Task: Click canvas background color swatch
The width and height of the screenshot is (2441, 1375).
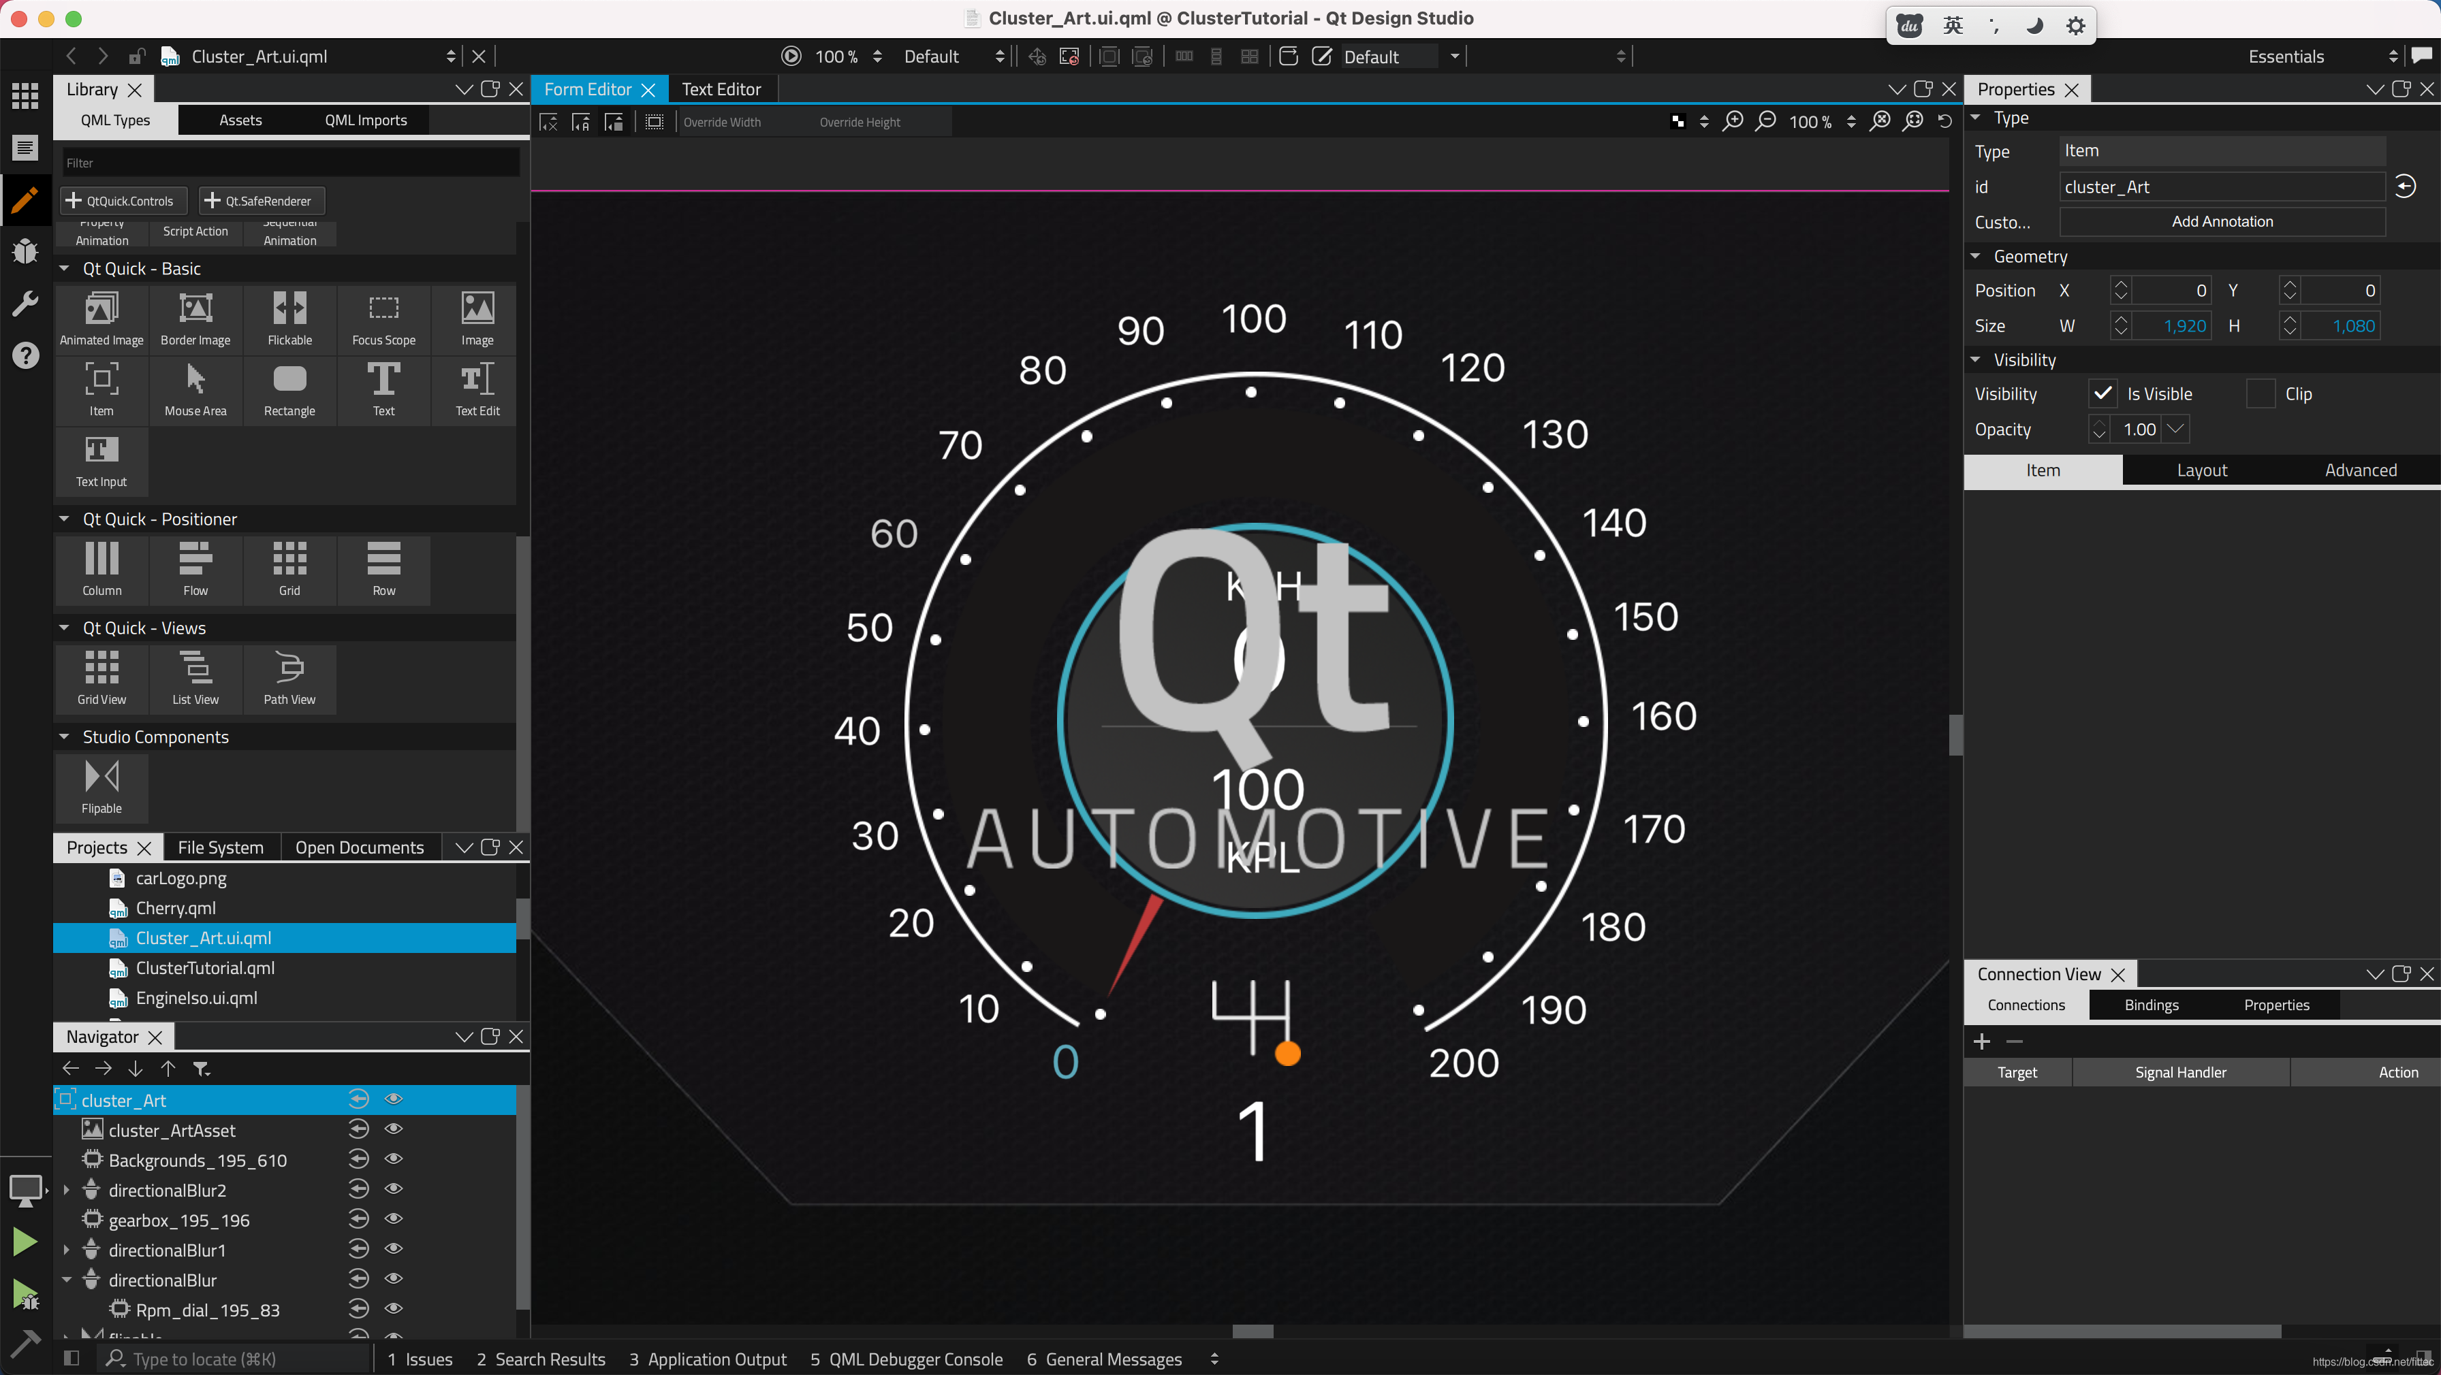Action: (x=1678, y=121)
